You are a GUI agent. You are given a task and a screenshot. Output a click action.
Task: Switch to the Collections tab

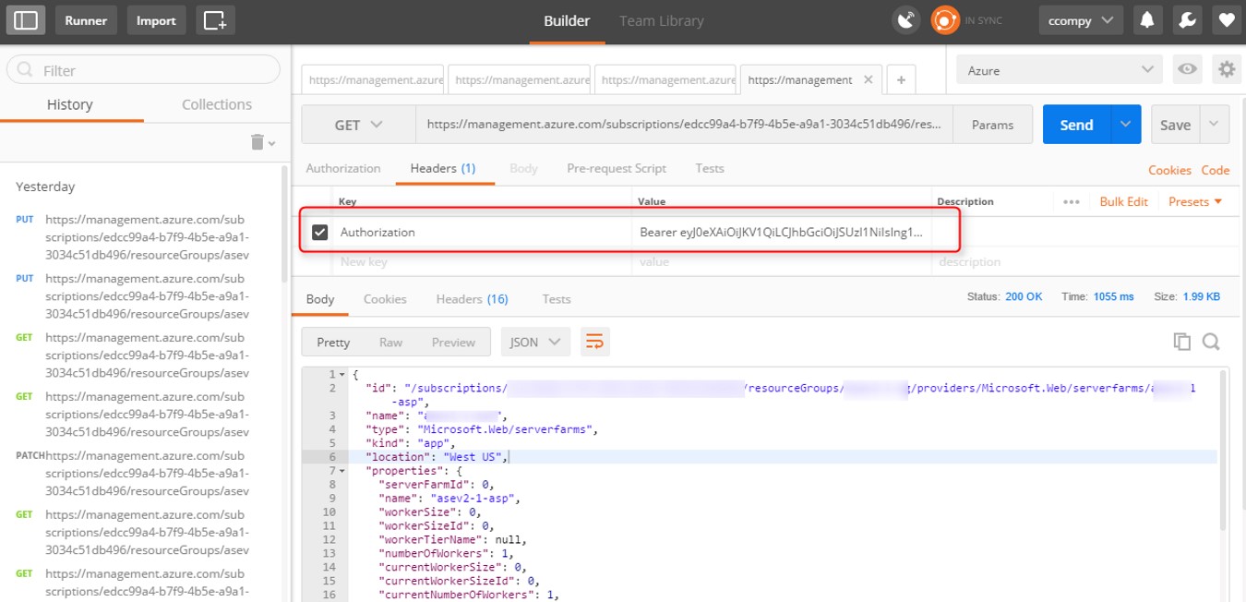217,104
